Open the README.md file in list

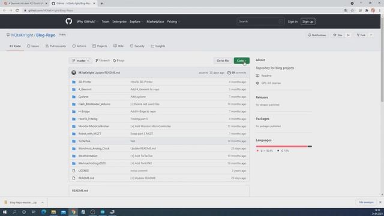[x=86, y=178]
